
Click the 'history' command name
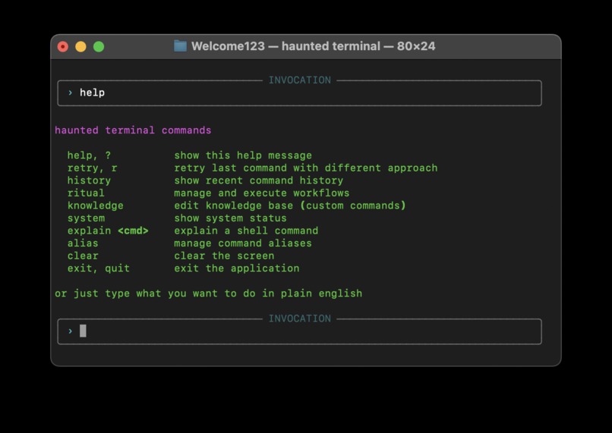[x=89, y=180]
